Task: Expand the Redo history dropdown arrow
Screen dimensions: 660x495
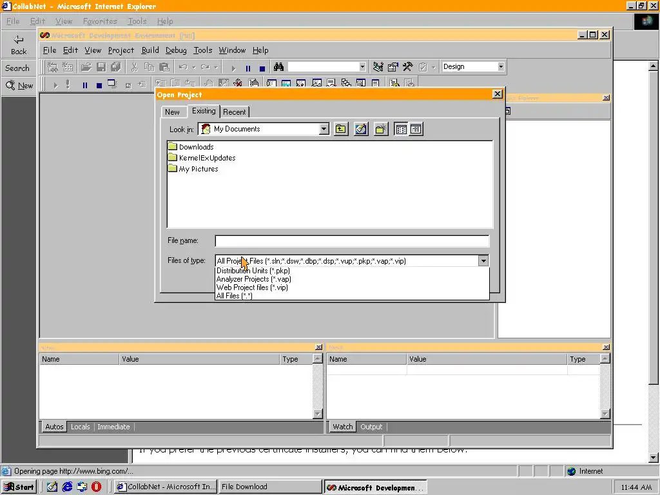Action: (215, 67)
